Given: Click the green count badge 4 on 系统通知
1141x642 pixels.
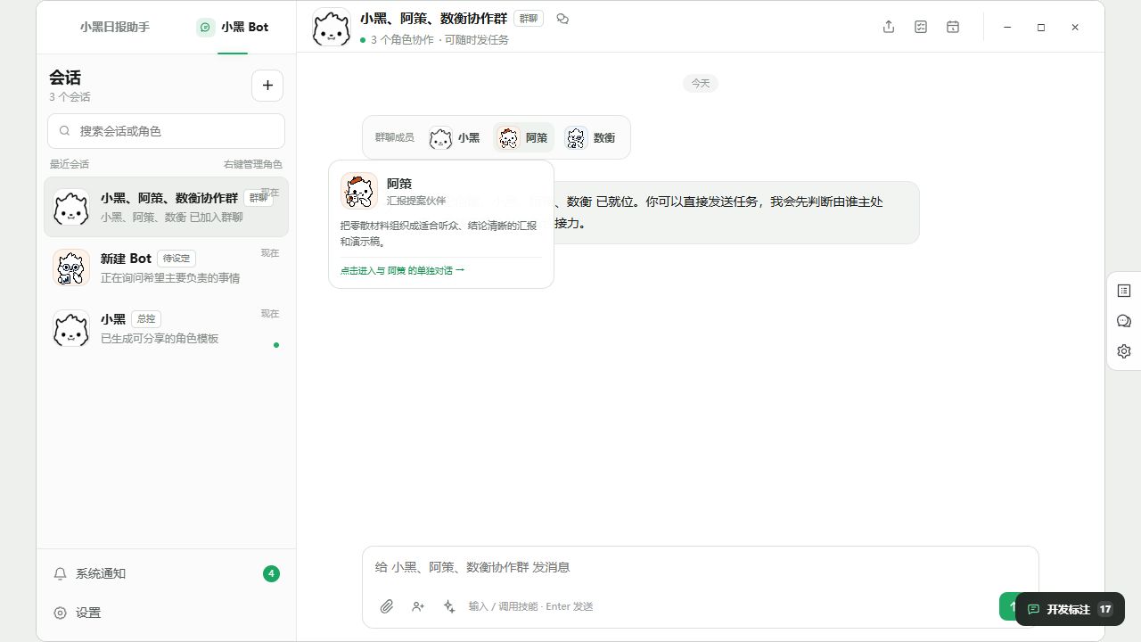Looking at the screenshot, I should pyautogui.click(x=271, y=573).
